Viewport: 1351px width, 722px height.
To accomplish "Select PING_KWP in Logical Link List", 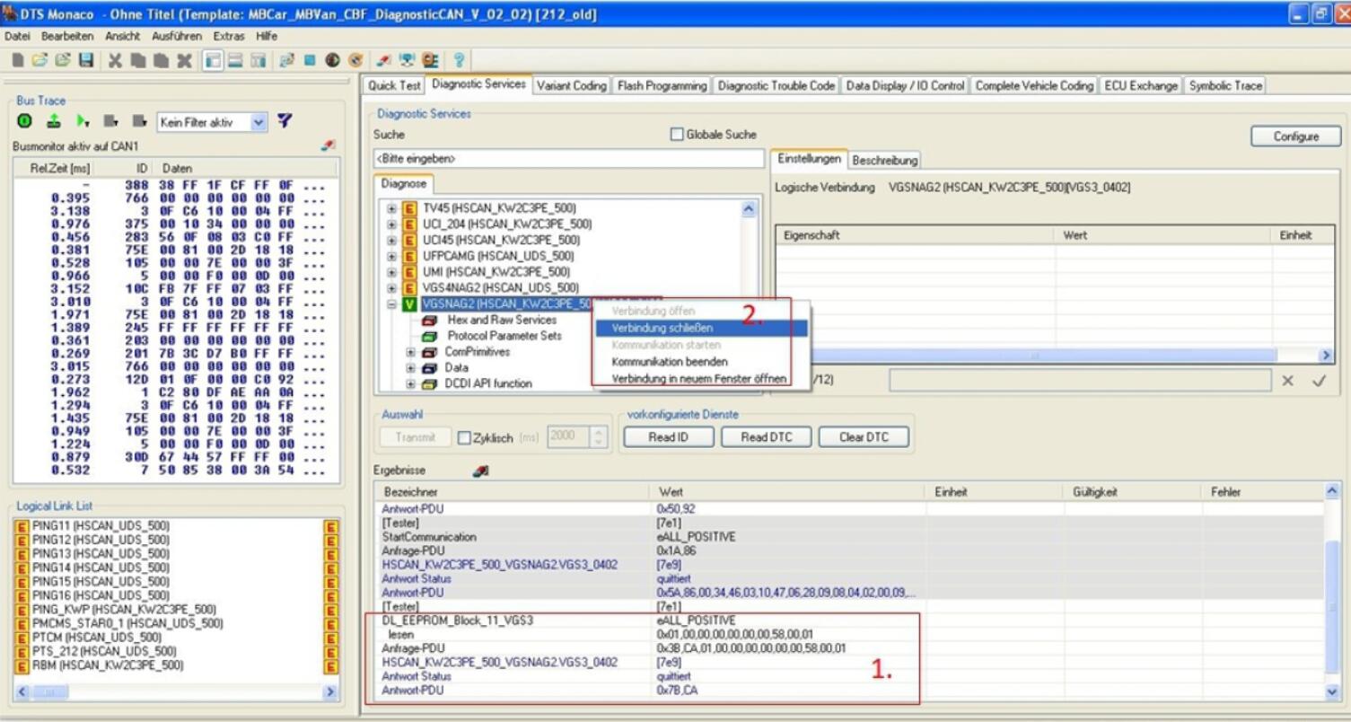I will pos(124,610).
